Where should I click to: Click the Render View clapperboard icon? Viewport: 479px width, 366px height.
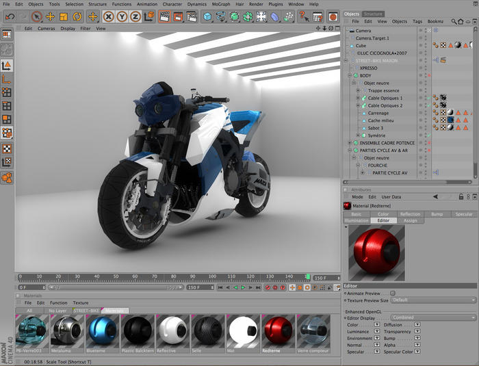(x=165, y=16)
